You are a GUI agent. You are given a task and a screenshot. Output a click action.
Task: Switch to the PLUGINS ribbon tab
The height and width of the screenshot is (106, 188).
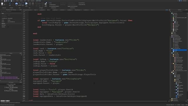[33, 1]
